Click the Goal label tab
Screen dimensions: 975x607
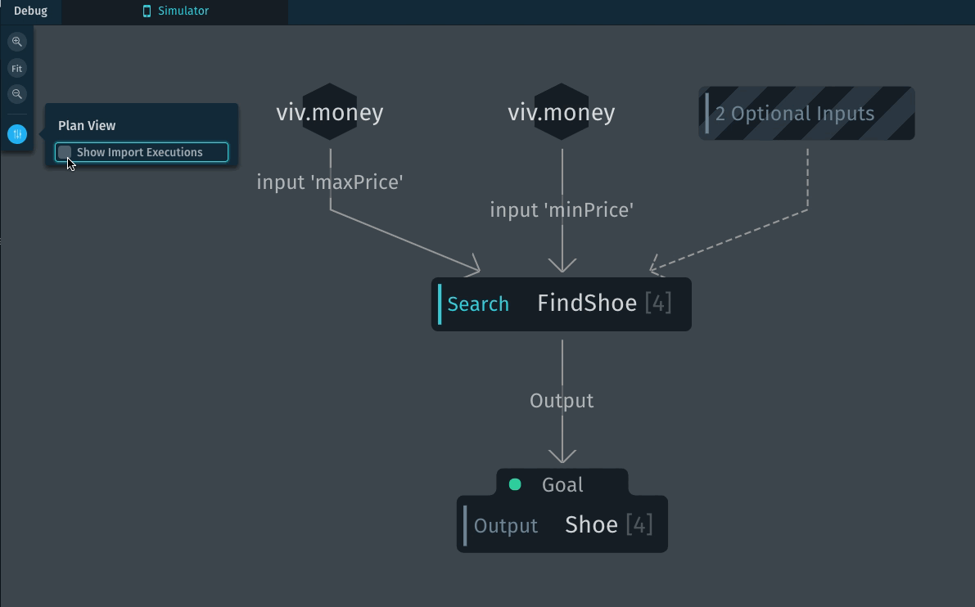[562, 484]
